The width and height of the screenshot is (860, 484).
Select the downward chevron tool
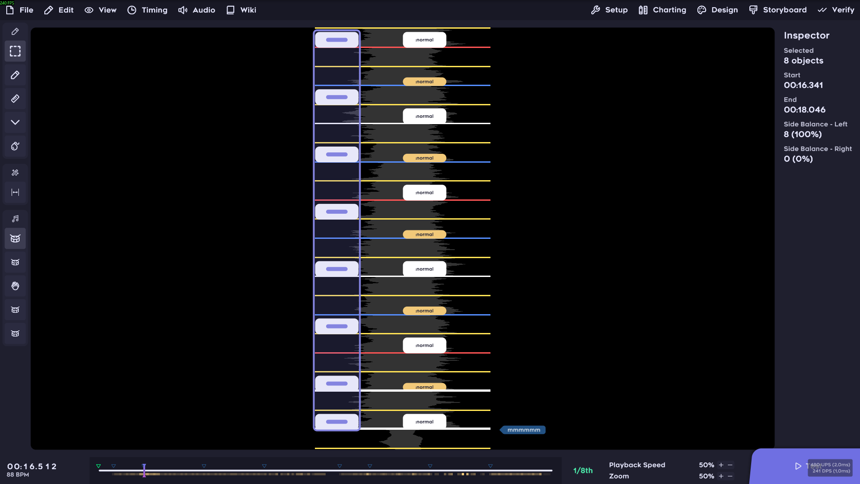tap(15, 122)
